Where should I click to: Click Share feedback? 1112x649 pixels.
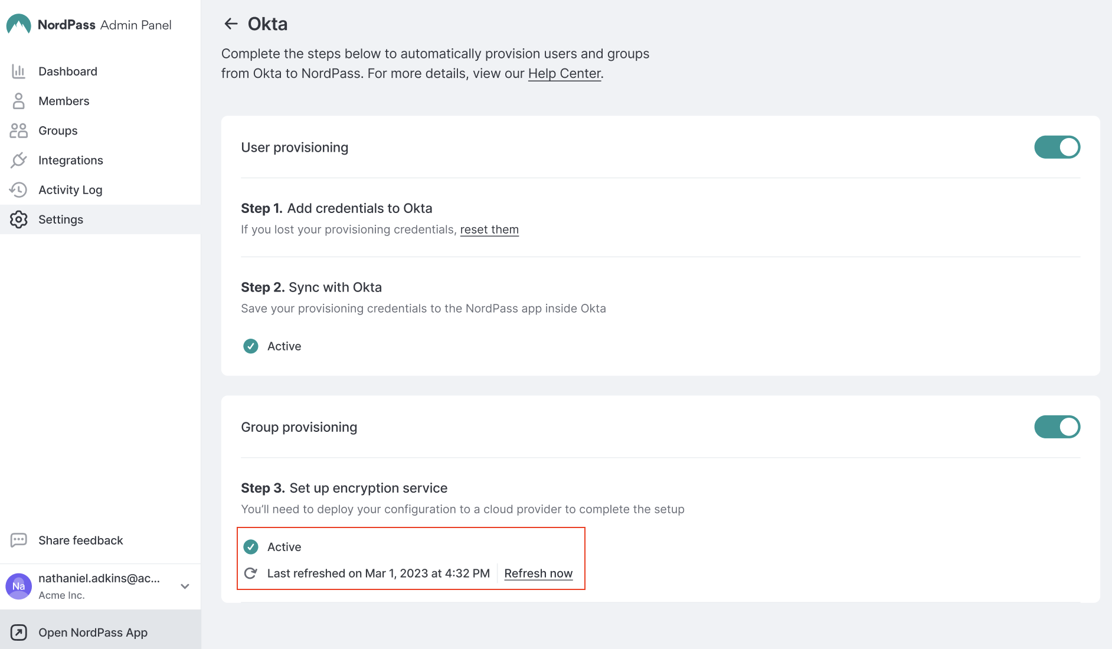point(81,540)
